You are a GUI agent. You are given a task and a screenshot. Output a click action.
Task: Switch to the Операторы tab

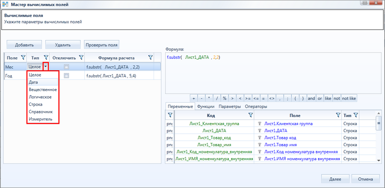[x=256, y=107]
